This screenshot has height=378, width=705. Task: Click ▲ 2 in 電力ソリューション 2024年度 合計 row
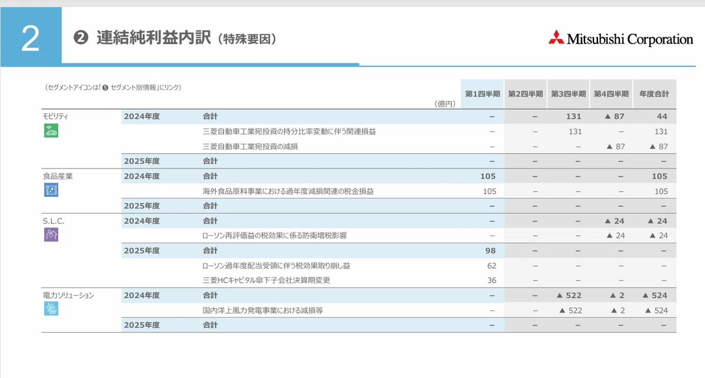[x=617, y=295]
